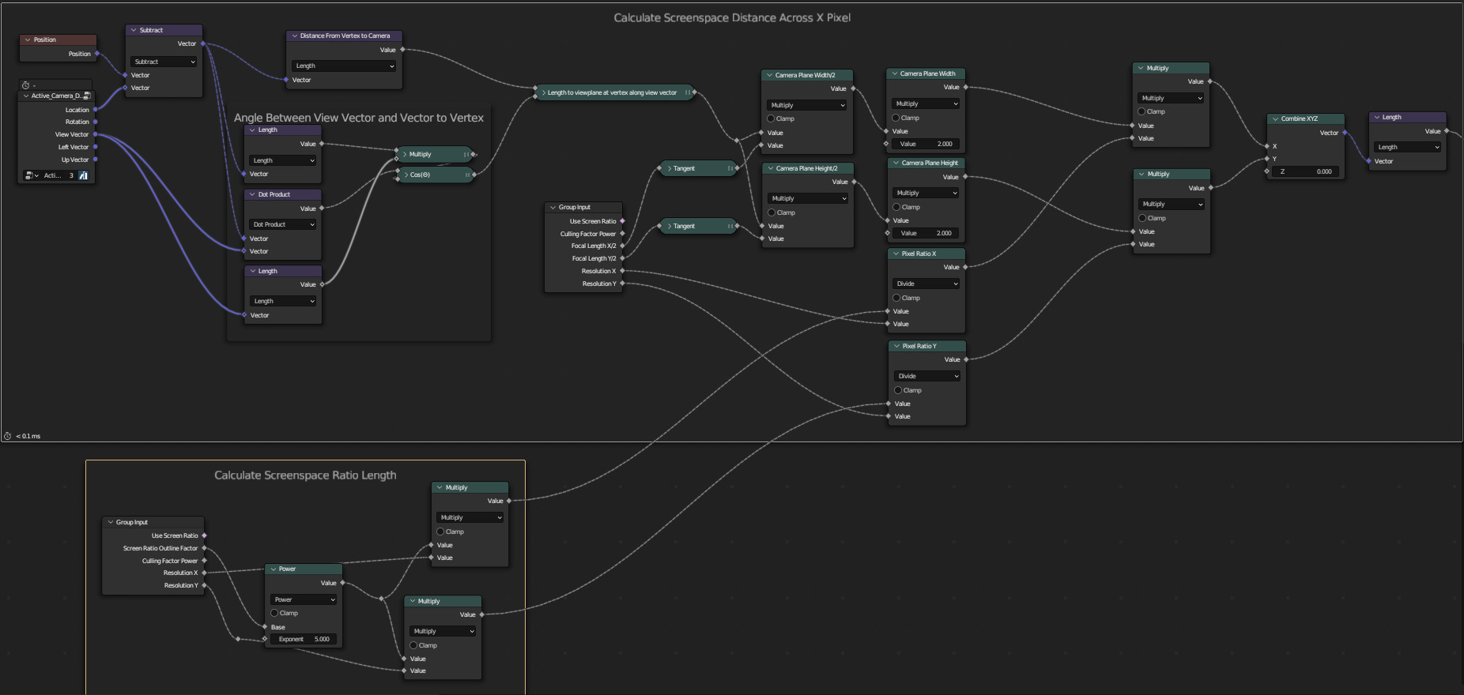The image size is (1464, 695).
Task: Collapse the Camera Plane Width/2 node
Action: tap(769, 75)
